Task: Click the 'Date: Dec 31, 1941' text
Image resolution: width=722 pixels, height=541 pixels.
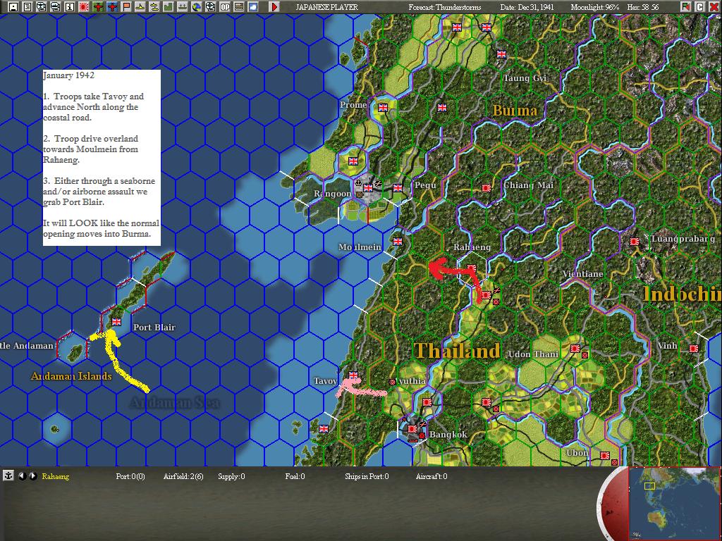Action: pos(527,7)
